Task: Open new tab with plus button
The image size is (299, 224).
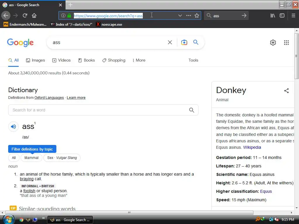Action: pyautogui.click(x=70, y=5)
